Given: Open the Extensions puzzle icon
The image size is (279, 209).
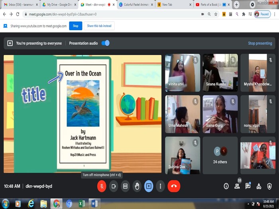Looking at the screenshot, I should [x=244, y=14].
